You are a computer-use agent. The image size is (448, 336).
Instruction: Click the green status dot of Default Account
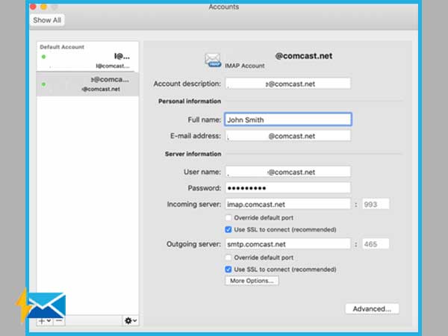(44, 57)
